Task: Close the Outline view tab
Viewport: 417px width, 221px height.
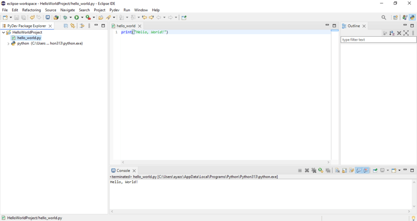Action: click(364, 26)
